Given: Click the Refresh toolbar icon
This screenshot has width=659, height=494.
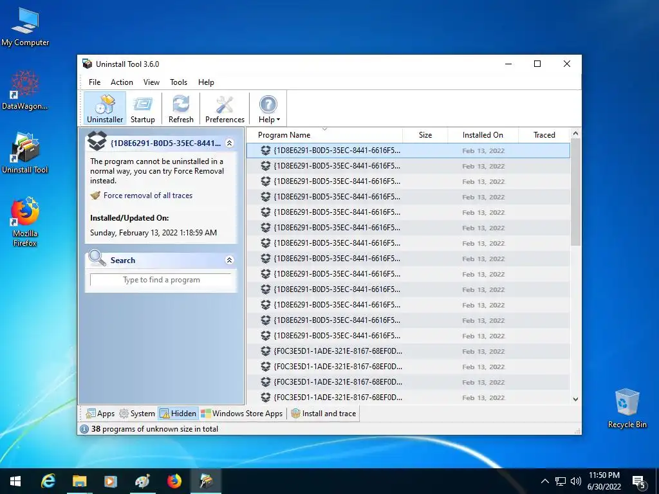Looking at the screenshot, I should pyautogui.click(x=181, y=108).
